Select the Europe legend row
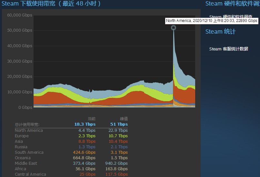This screenshot has width=260, height=177. pyautogui.click(x=71, y=136)
